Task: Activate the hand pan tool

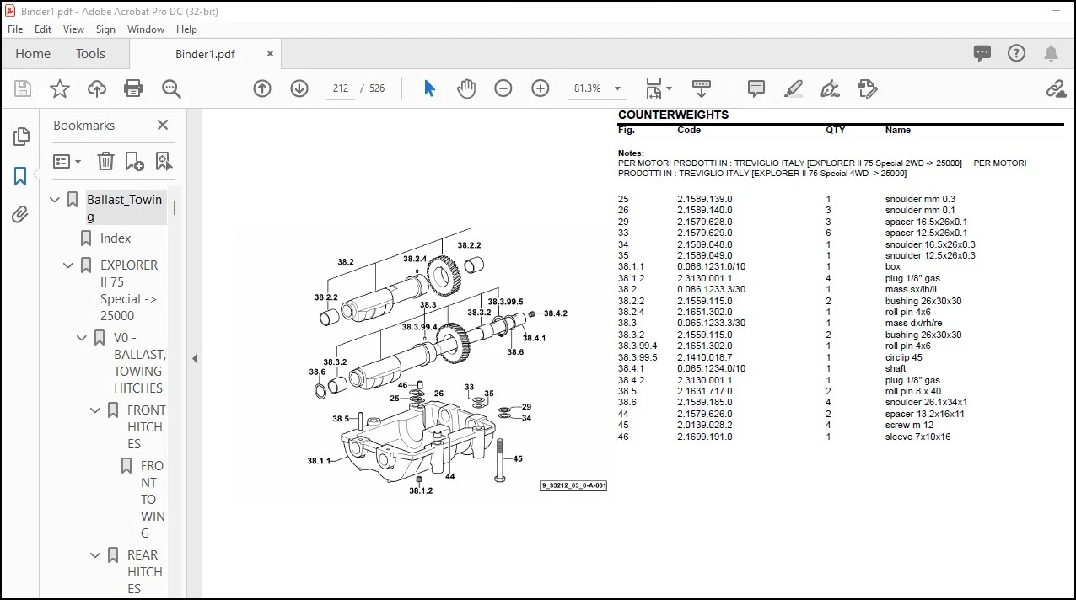Action: pyautogui.click(x=466, y=88)
